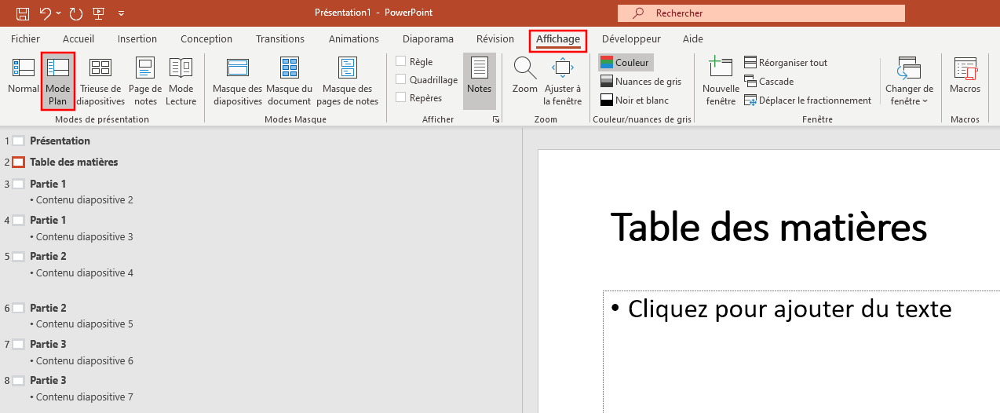Select slide 5 icon in outline
Image resolution: width=1000 pixels, height=413 pixels.
[18, 257]
